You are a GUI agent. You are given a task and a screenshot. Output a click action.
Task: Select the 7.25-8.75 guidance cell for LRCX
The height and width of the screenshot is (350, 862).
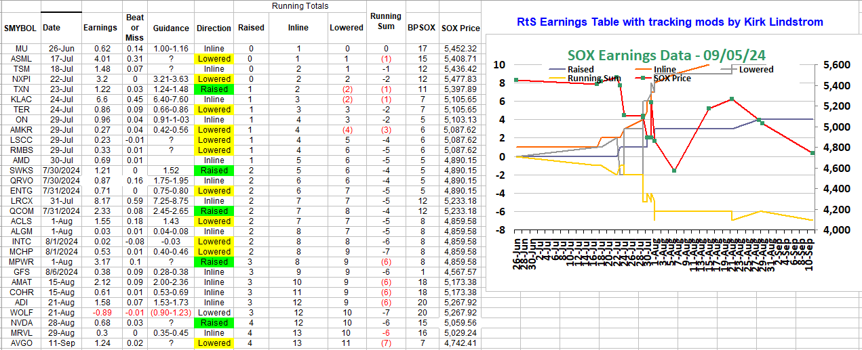click(171, 201)
